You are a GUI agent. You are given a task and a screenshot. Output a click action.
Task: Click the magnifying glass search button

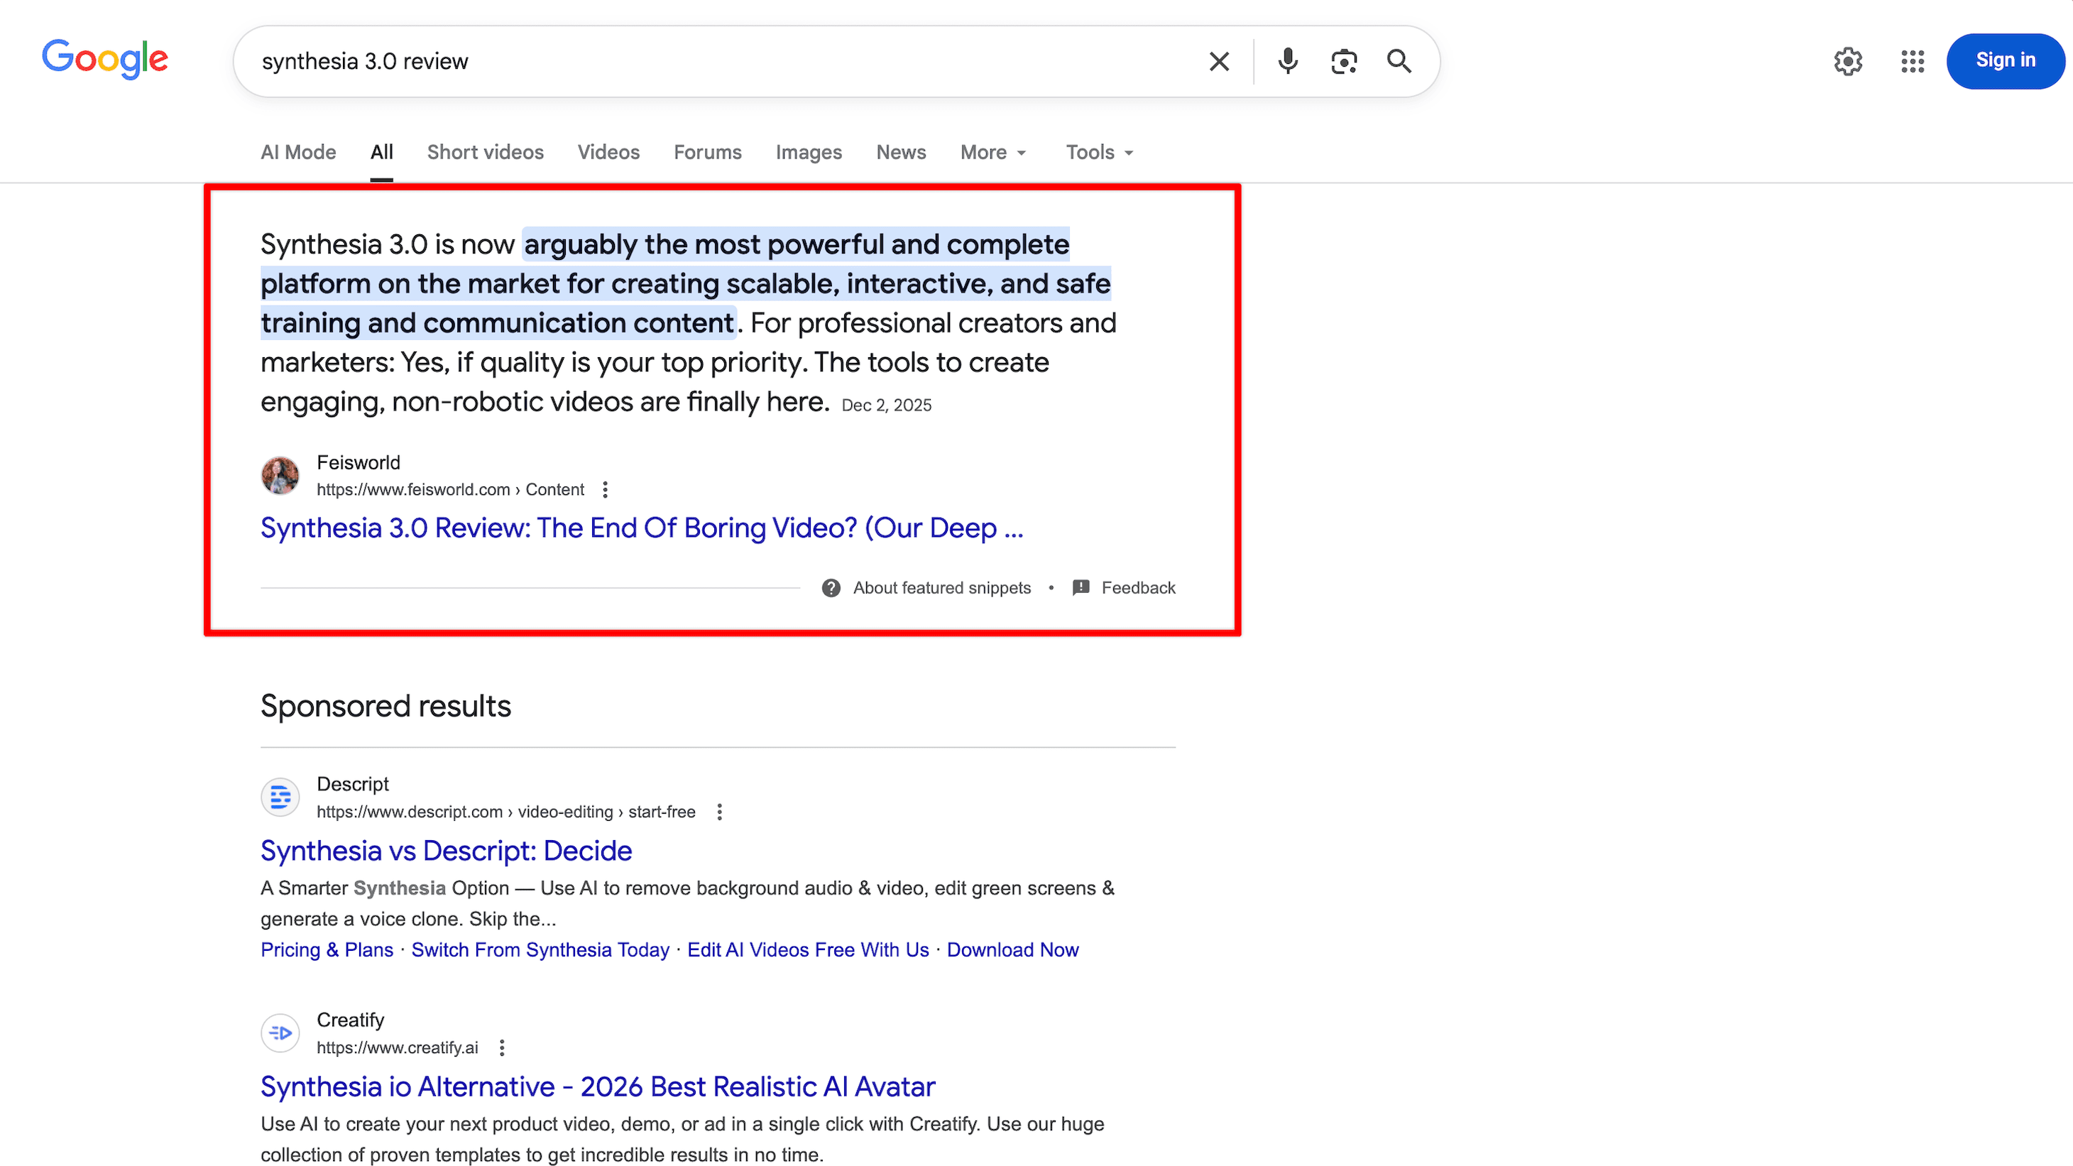coord(1399,61)
